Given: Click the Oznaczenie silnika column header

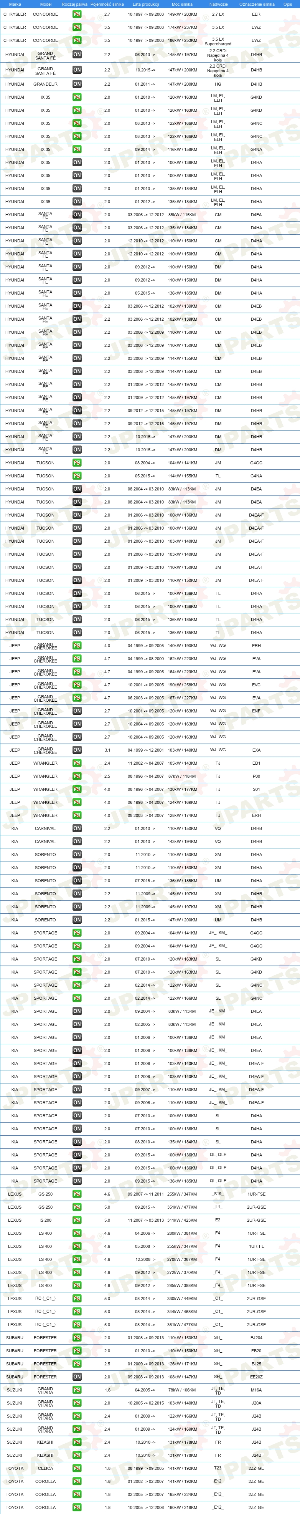Looking at the screenshot, I should tap(257, 4).
